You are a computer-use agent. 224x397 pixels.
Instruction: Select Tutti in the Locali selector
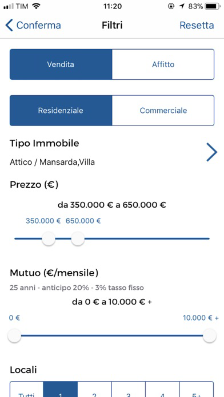click(x=27, y=390)
